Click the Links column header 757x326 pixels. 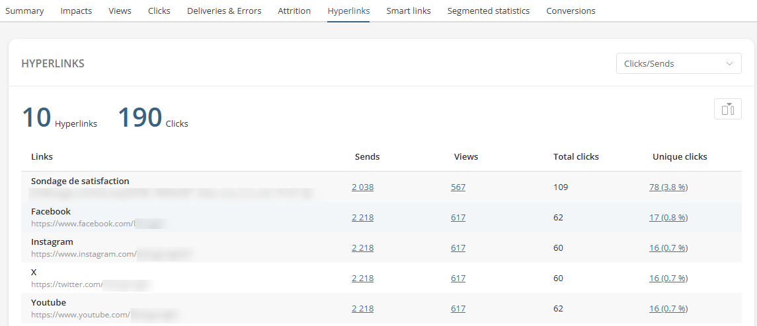click(42, 157)
